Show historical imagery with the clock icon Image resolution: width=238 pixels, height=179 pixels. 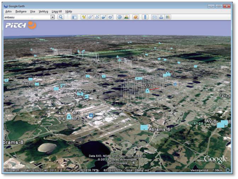120,17
